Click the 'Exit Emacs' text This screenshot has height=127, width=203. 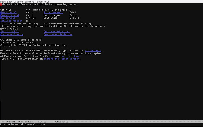[x=50, y=18]
